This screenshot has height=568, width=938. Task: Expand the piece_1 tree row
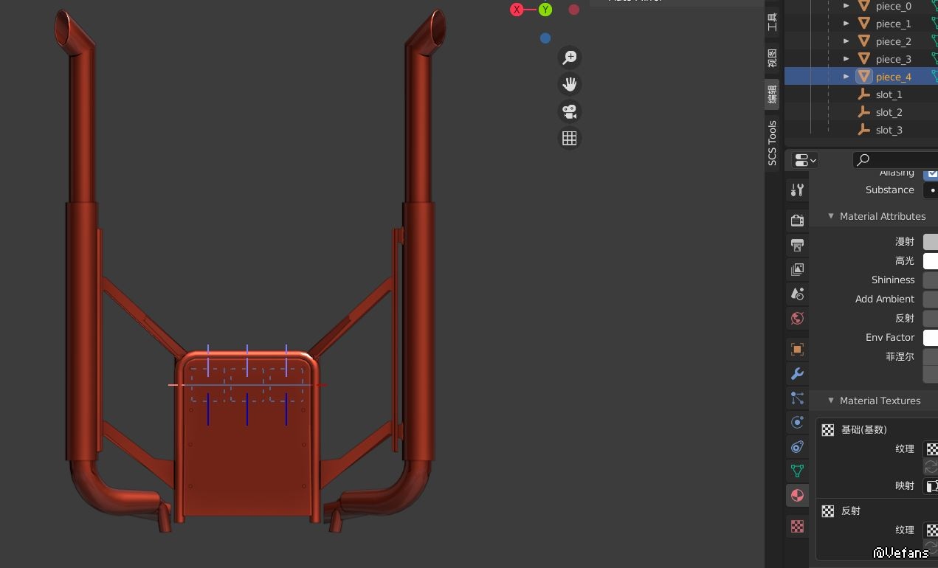coord(846,24)
